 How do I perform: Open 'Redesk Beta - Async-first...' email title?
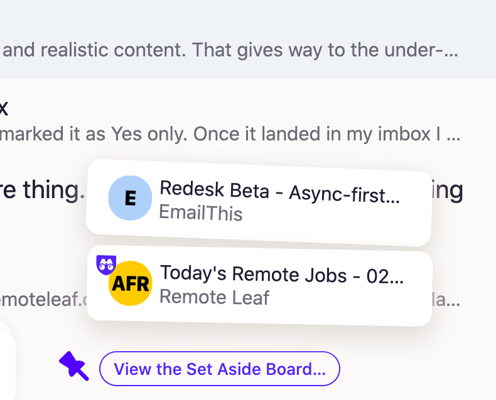coord(279,192)
